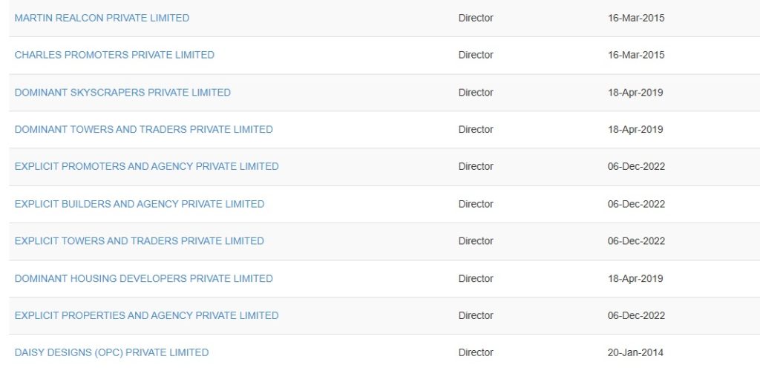Open CHARLES PROMOTERS PRIVATE LIMITED link

pyautogui.click(x=114, y=55)
